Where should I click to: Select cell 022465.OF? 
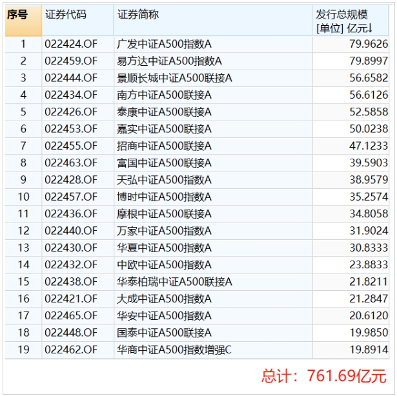click(77, 315)
